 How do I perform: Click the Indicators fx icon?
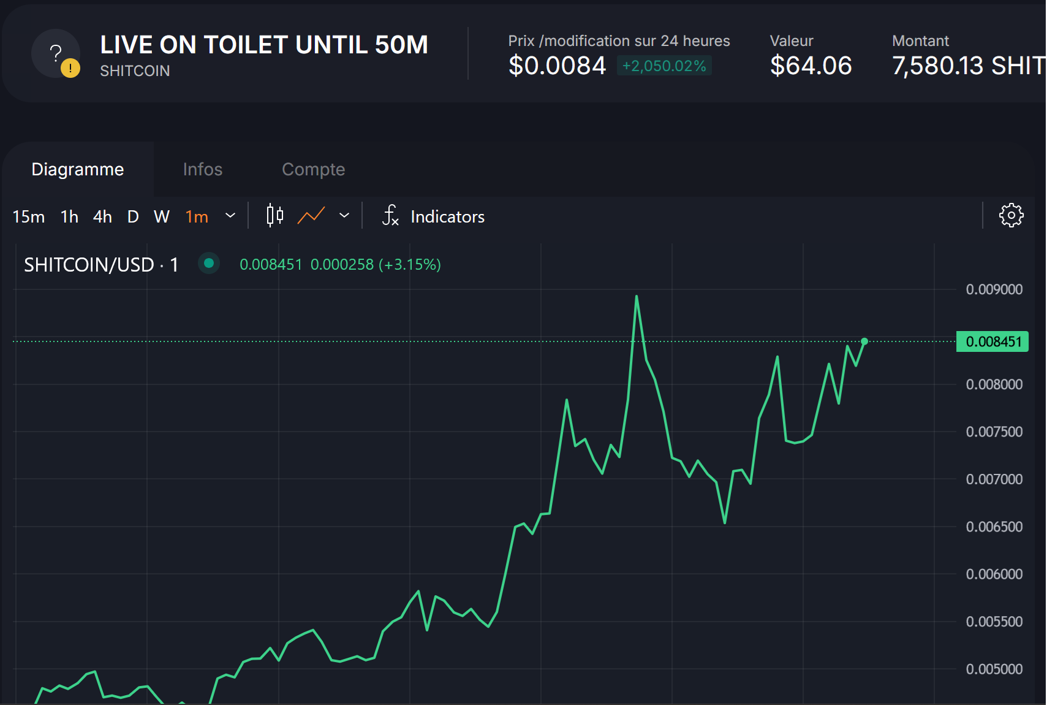[390, 216]
